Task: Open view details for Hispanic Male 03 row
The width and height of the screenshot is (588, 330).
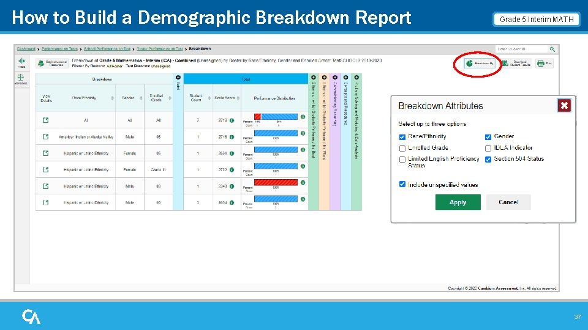Action: point(46,186)
